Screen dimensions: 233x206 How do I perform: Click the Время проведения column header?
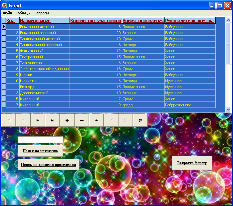143,21
